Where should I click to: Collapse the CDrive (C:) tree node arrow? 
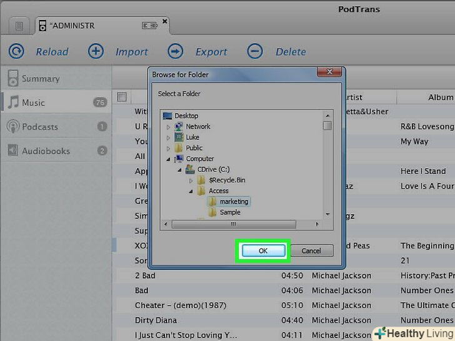(179, 170)
